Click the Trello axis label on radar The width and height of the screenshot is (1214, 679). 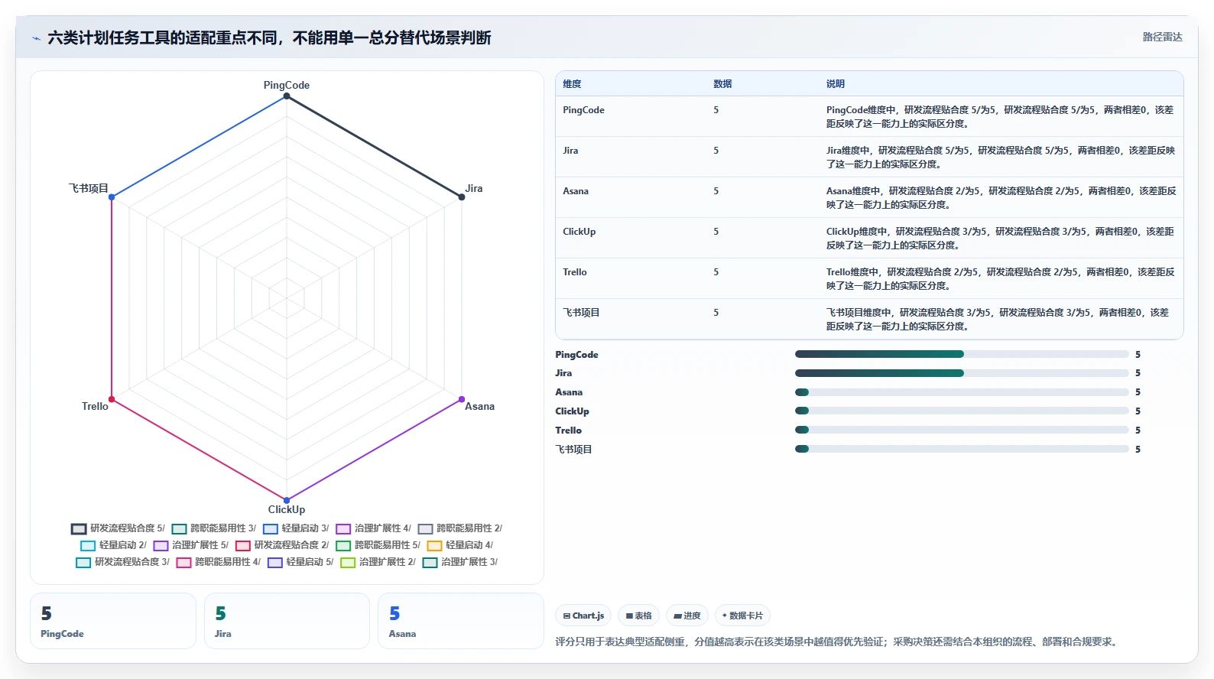tap(95, 406)
